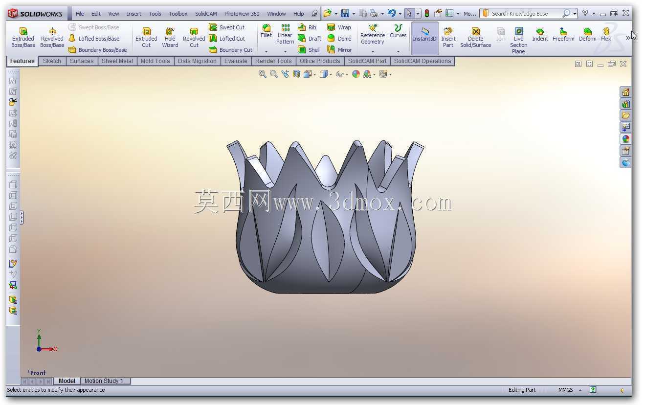Image resolution: width=645 pixels, height=405 pixels.
Task: Expand the Linear Pattern dropdown arrow
Action: pyautogui.click(x=285, y=51)
